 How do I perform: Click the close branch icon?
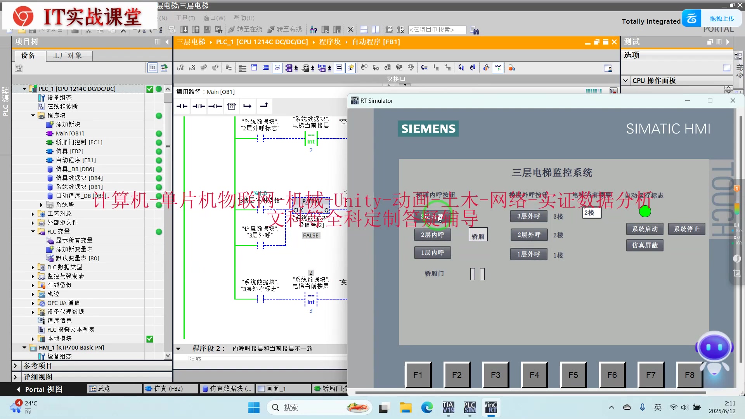(x=264, y=106)
